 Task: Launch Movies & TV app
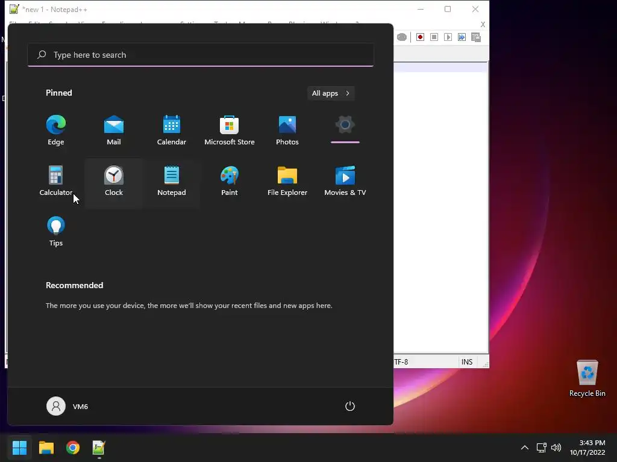click(x=345, y=181)
